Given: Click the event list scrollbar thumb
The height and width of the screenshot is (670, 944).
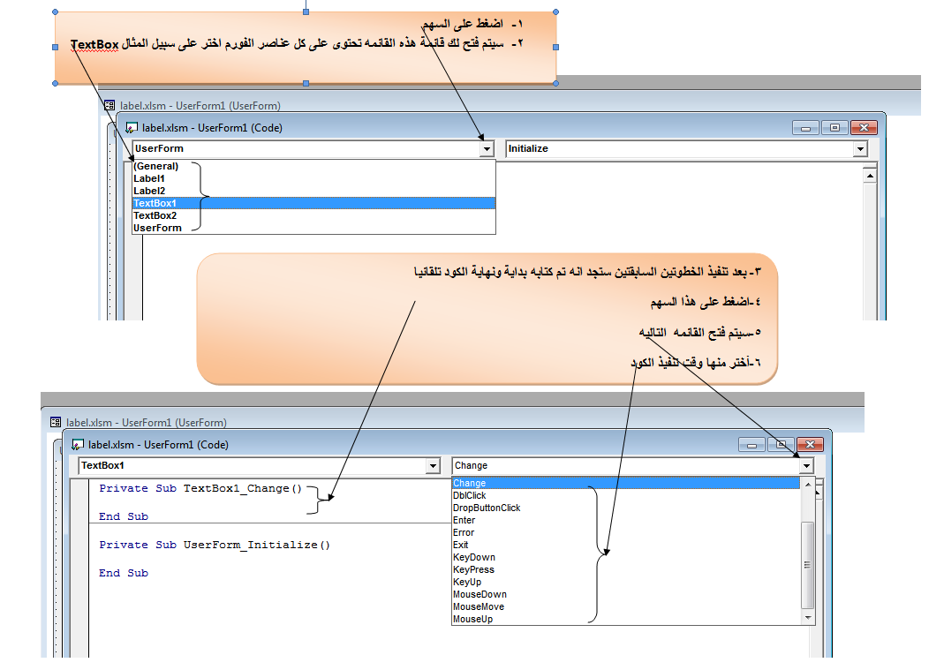Looking at the screenshot, I should coord(808,565).
